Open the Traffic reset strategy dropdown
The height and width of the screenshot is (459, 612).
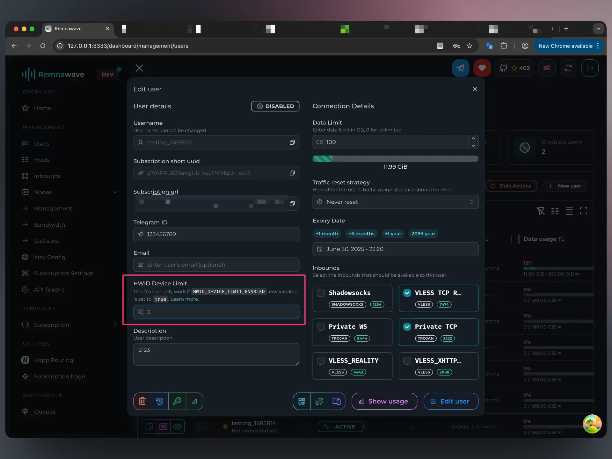395,202
